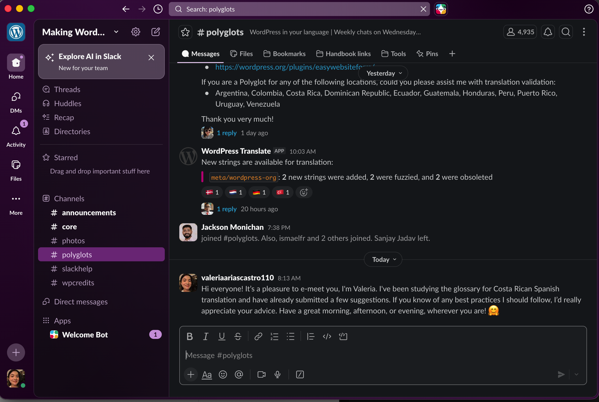Toggle Aa formatting toolbar visibility
Screen dimensions: 599x402
tap(207, 374)
